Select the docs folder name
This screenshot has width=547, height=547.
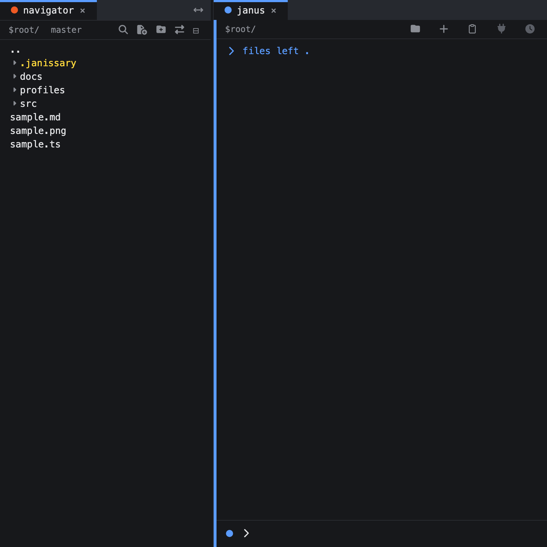31,77
